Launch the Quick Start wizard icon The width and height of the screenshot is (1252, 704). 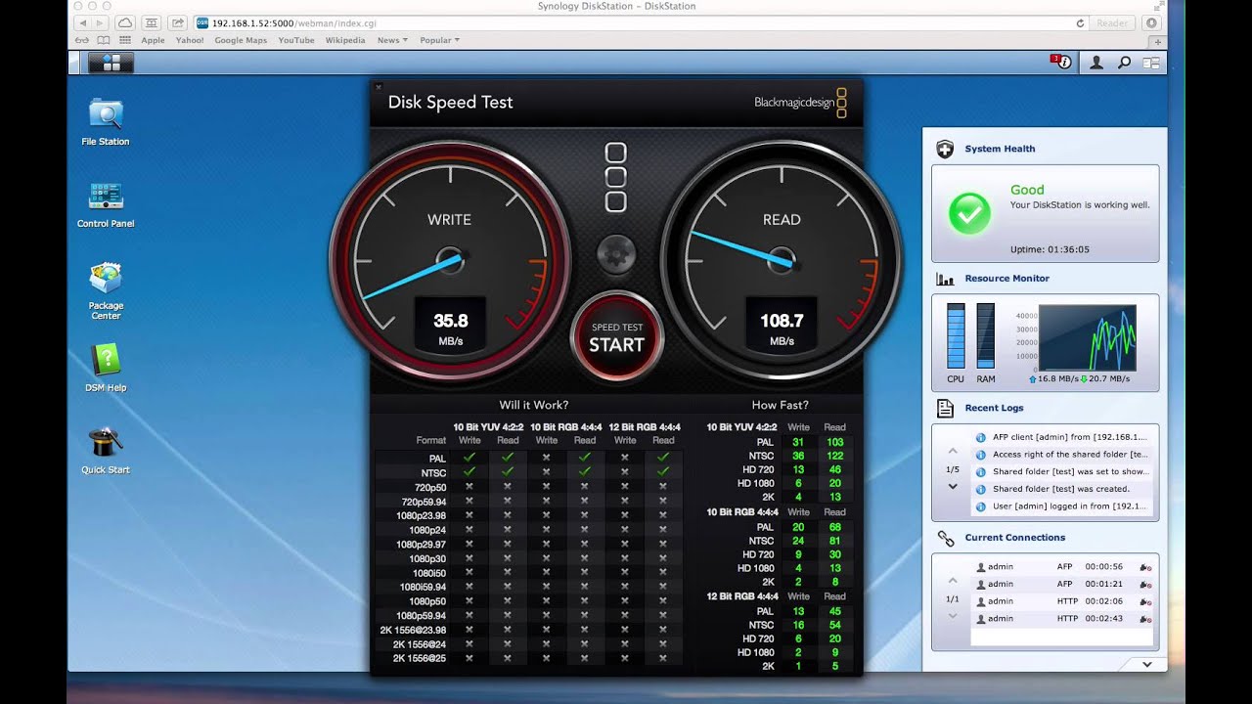[x=106, y=450]
